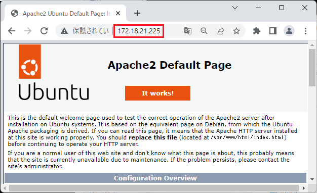Click the vertical scrollbar thumb

312,68
